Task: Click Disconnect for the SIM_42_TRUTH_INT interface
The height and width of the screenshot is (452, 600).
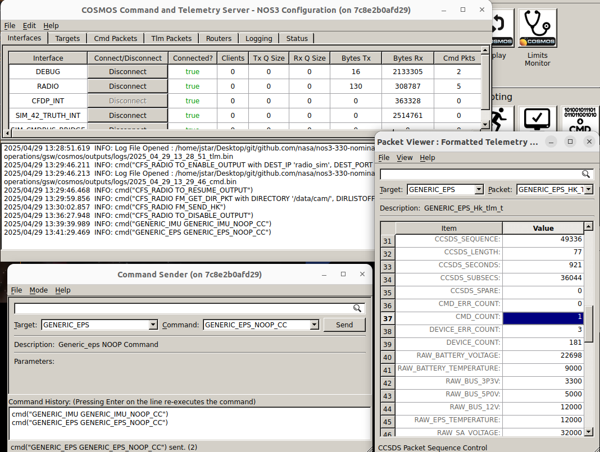Action: (x=128, y=115)
